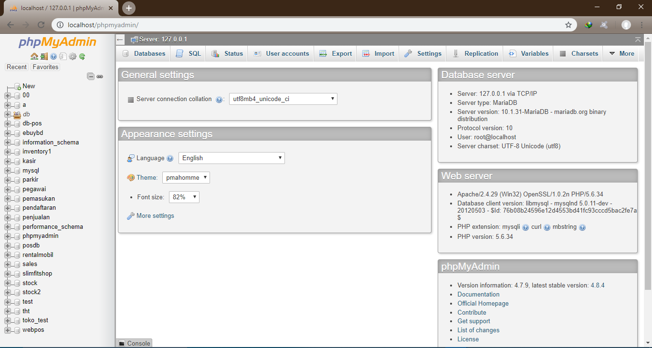Click the Server: 127.0.0.1 breadcrumb link
The height and width of the screenshot is (348, 652).
[x=163, y=40]
